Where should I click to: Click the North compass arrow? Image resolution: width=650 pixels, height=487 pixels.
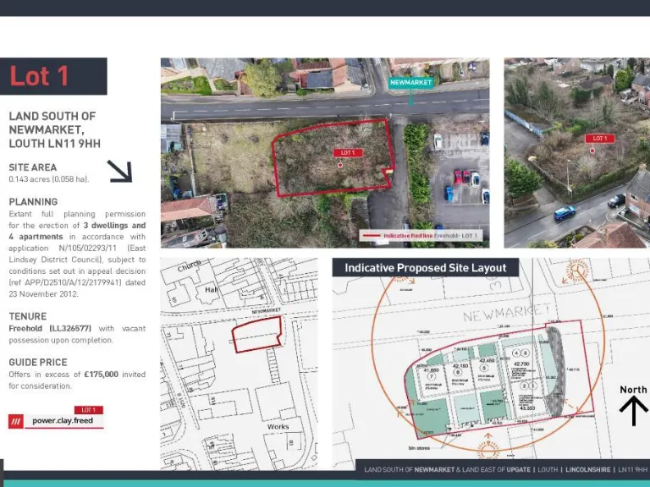[x=633, y=410]
